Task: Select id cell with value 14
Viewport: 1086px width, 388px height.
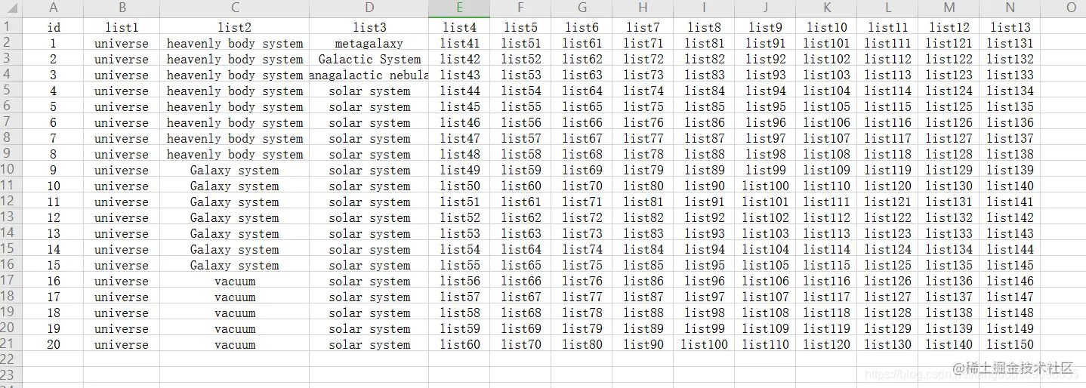Action: [x=54, y=249]
